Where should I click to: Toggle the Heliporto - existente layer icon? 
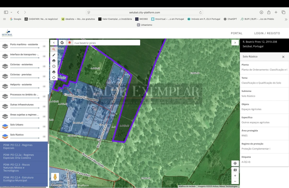click(5, 86)
